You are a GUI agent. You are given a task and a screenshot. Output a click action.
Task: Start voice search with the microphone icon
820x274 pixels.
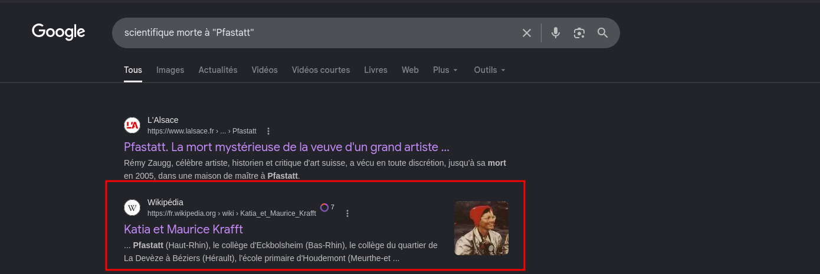[556, 33]
